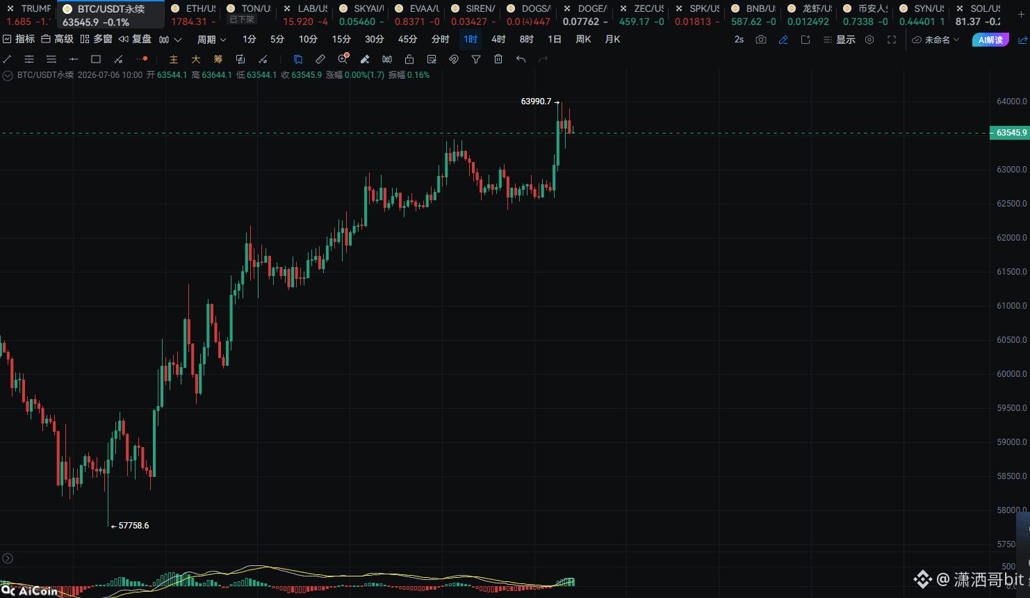Open the ETH/USDT ticker tab

pyautogui.click(x=193, y=15)
